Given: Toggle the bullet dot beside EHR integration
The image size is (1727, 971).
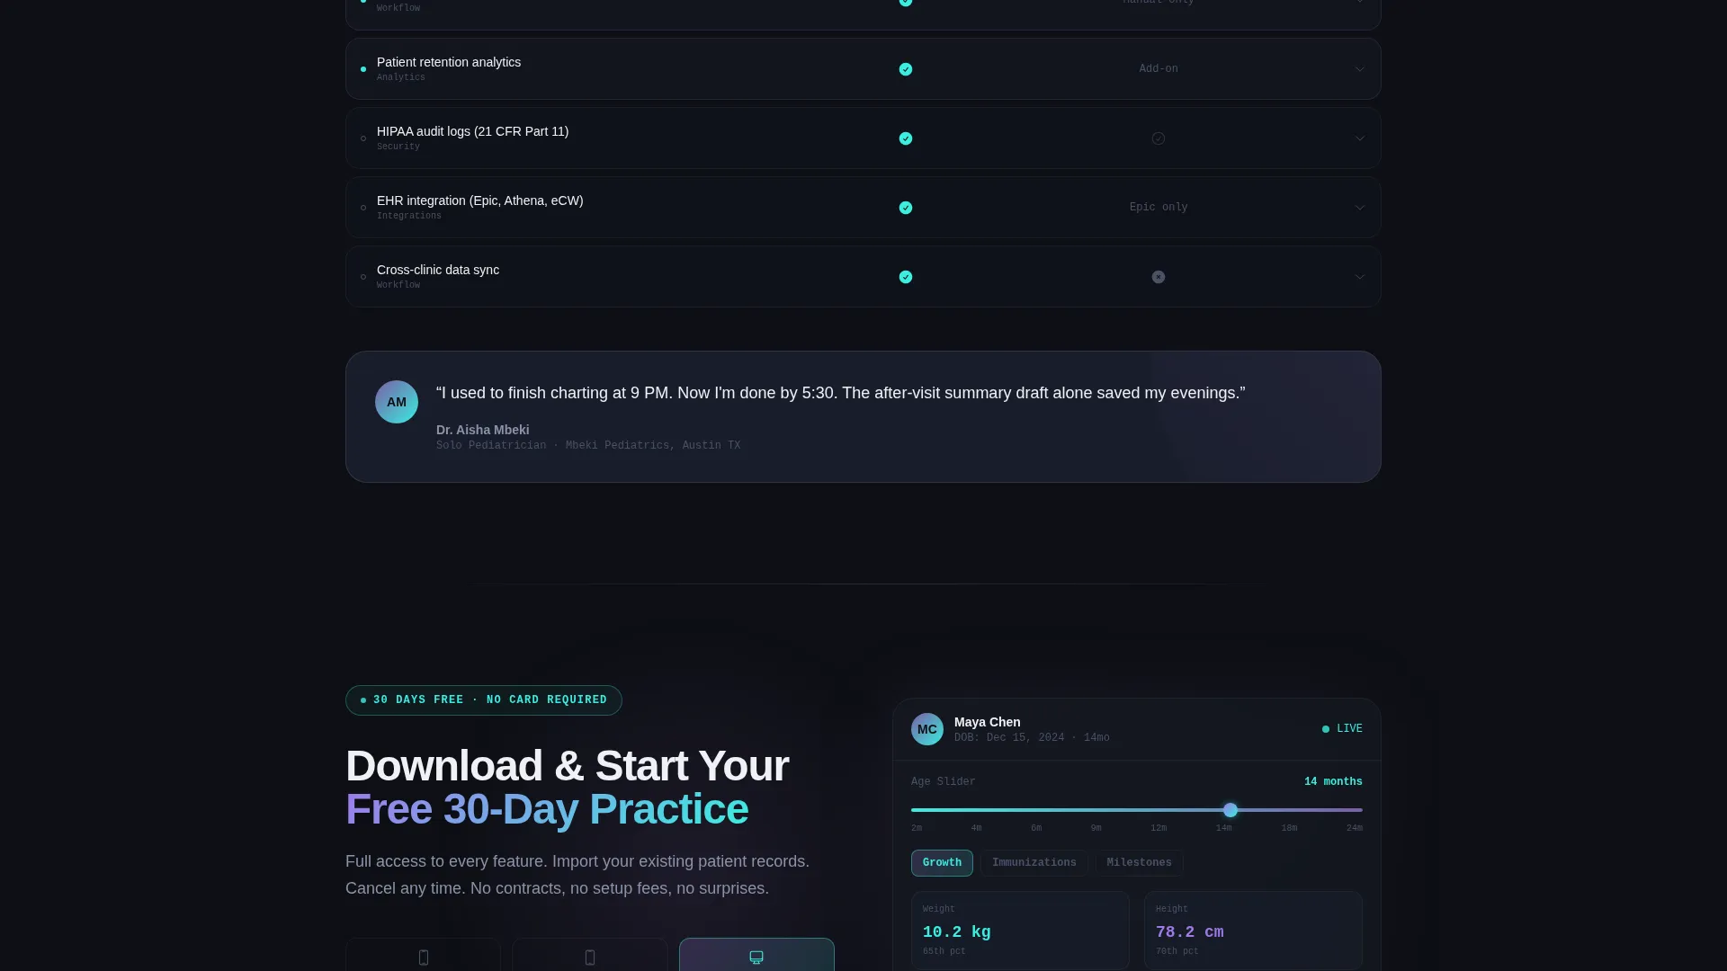Looking at the screenshot, I should [x=363, y=208].
